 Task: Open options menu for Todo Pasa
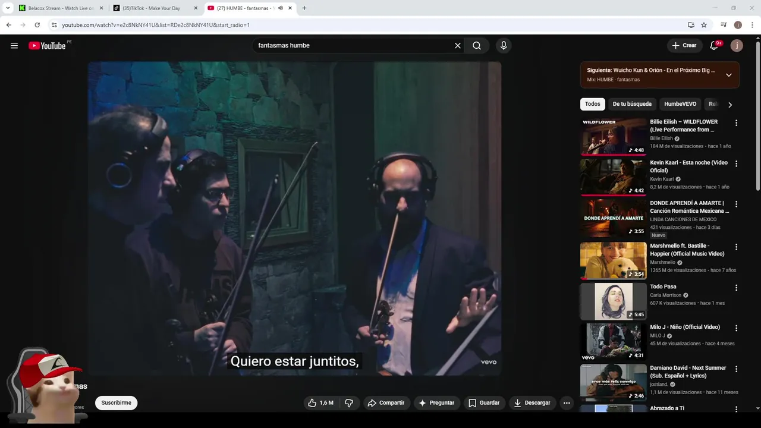[736, 288]
